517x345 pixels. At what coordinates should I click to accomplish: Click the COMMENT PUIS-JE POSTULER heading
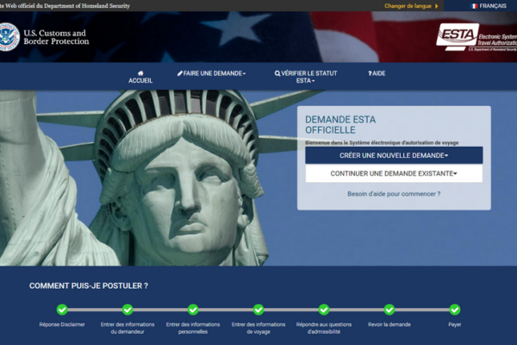coord(89,285)
